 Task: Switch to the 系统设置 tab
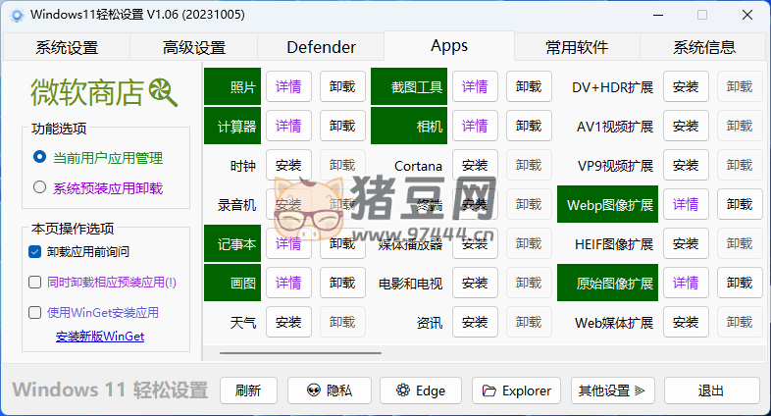67,47
